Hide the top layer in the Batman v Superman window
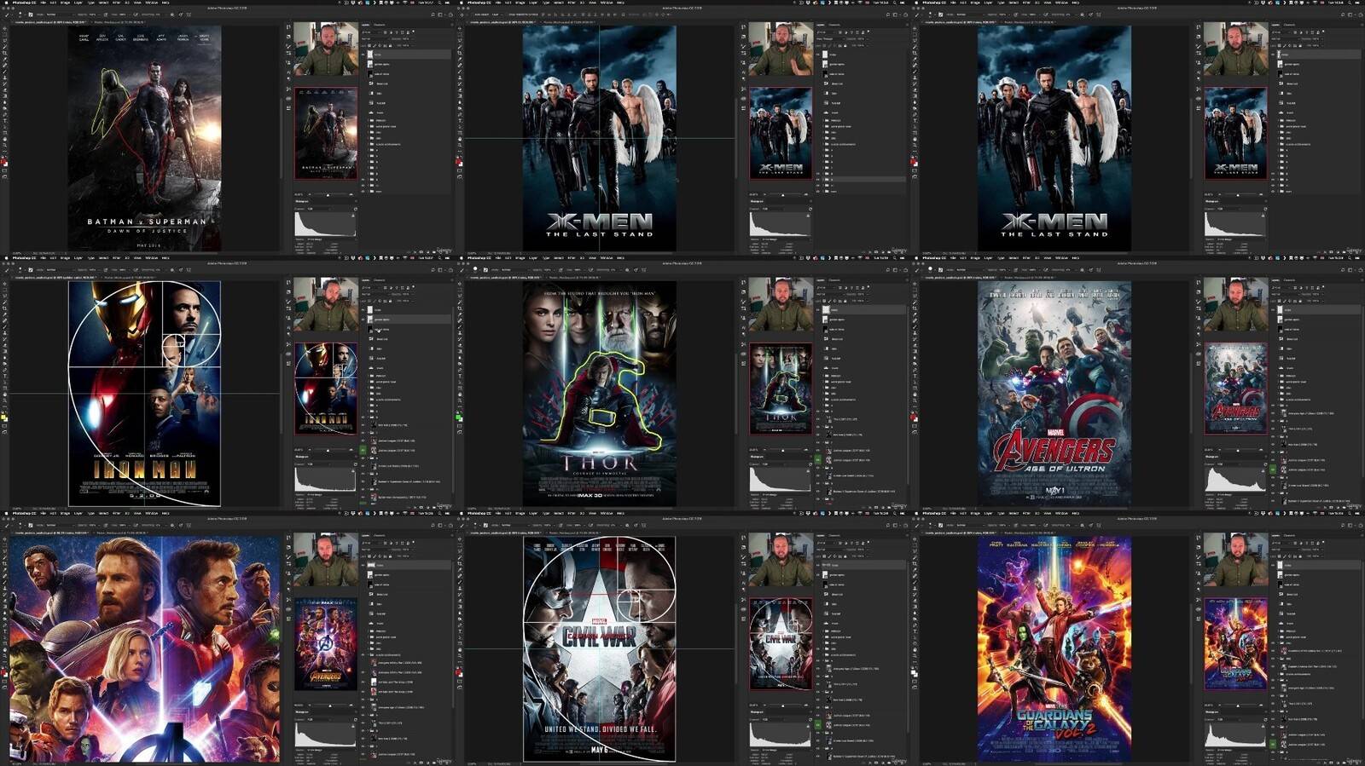1365x766 pixels. click(363, 55)
